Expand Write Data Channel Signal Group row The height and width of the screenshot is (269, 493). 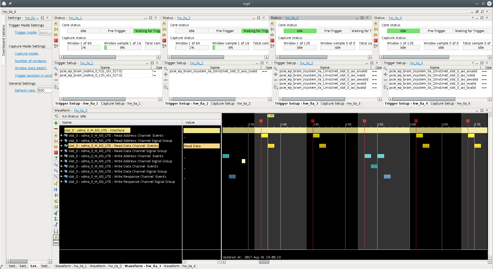pos(61,172)
